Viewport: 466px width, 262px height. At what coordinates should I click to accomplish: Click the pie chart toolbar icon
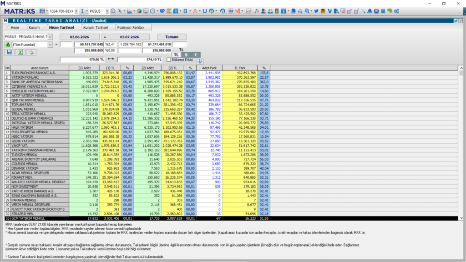coord(139,11)
